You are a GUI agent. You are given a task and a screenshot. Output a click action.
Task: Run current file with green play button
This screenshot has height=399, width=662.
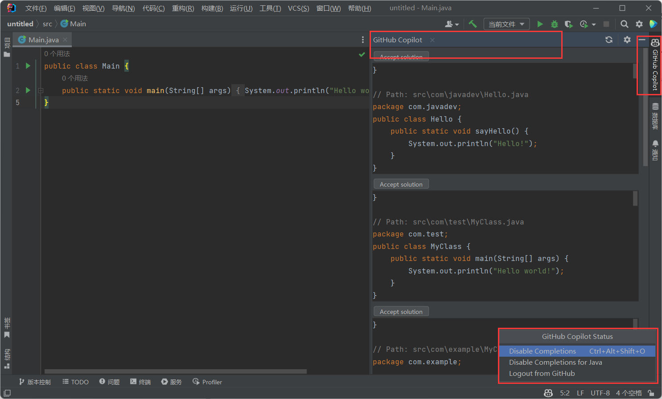540,24
